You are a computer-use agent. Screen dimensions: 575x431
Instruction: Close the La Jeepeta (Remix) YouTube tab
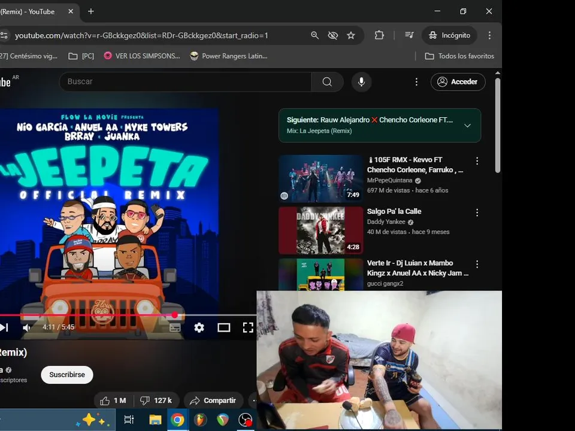71,11
